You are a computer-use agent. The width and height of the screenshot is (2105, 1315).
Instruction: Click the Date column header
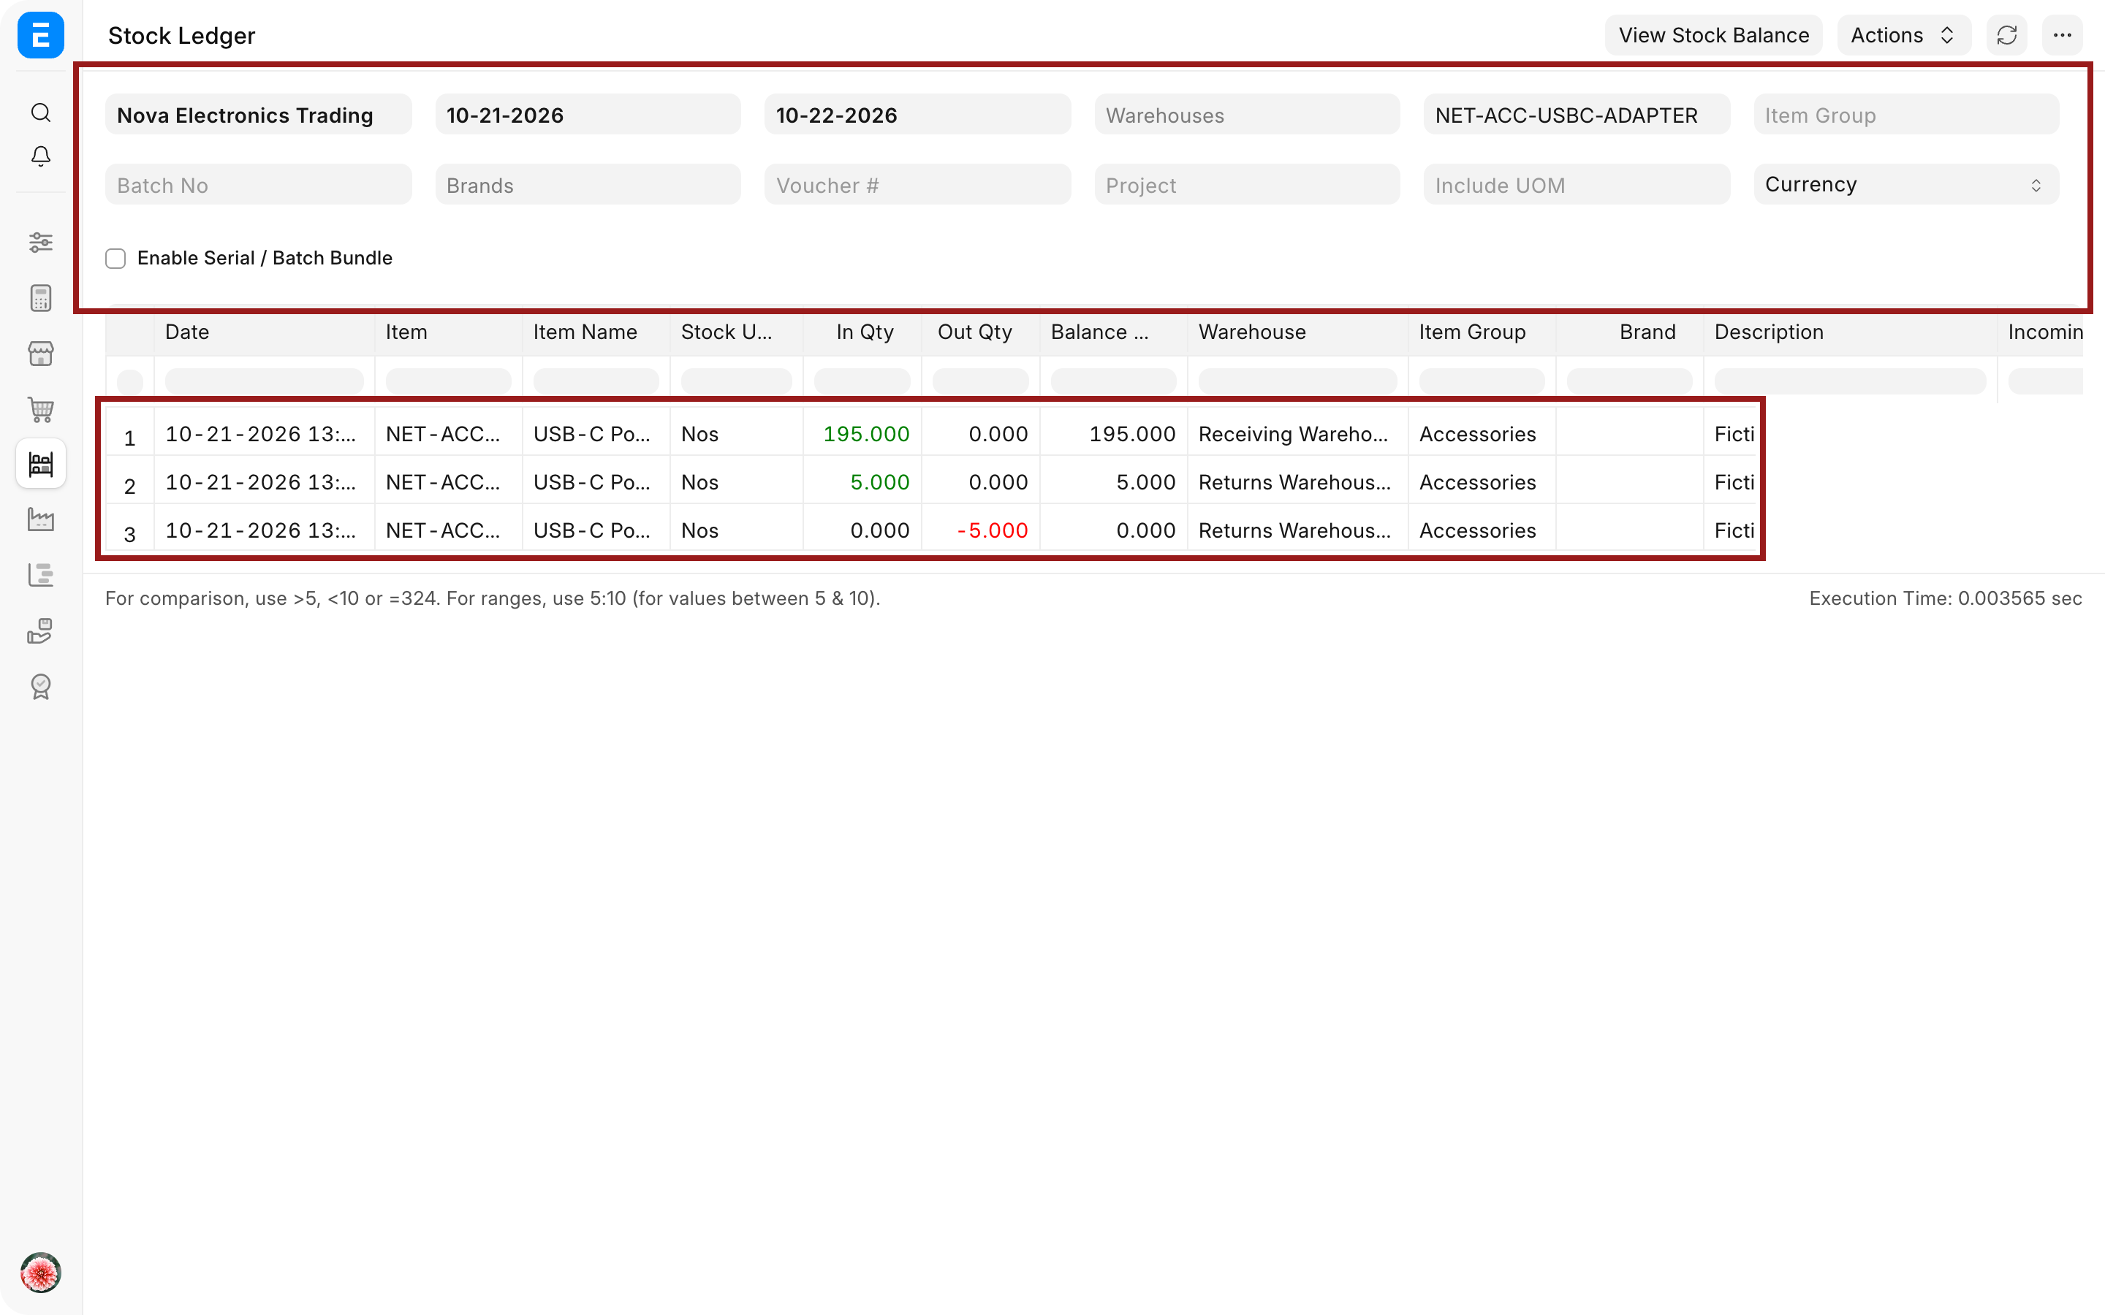click(265, 332)
